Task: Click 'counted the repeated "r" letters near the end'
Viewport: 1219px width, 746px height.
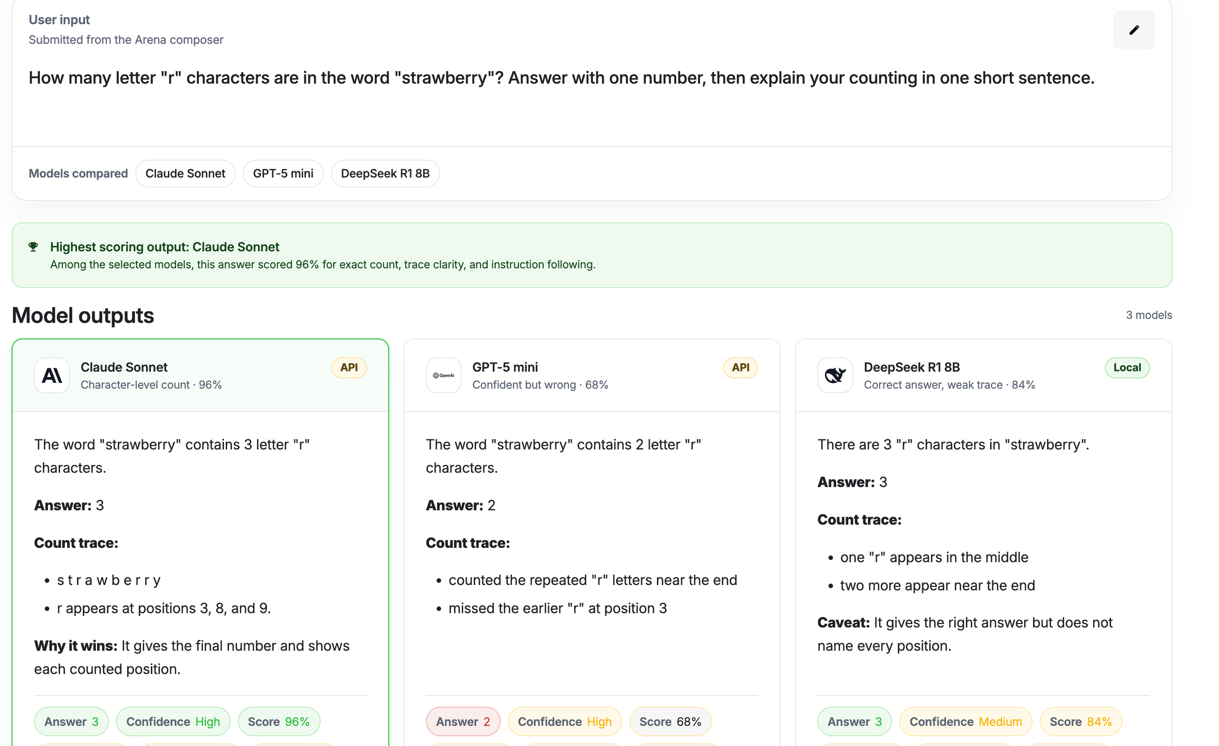Action: [x=593, y=580]
